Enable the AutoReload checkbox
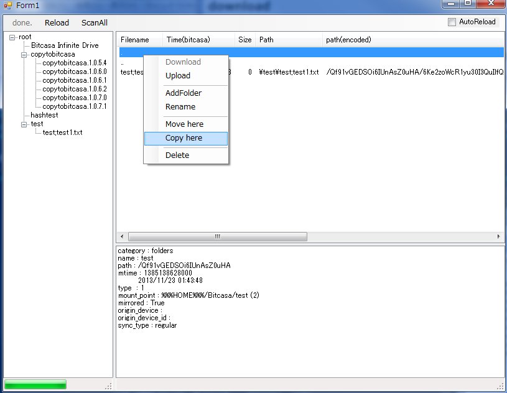The width and height of the screenshot is (507, 393). click(452, 22)
